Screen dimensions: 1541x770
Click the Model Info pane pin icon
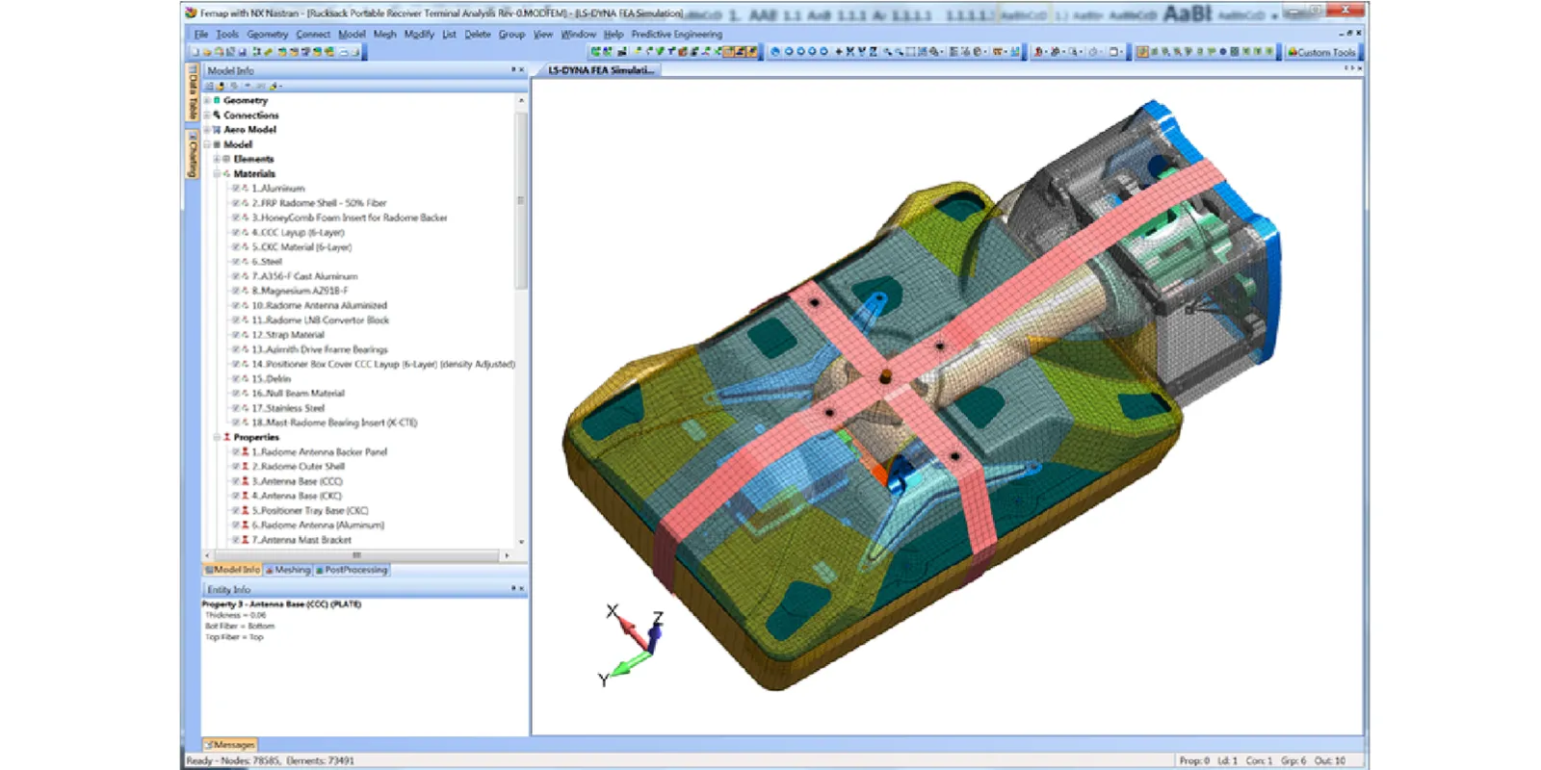[x=513, y=70]
